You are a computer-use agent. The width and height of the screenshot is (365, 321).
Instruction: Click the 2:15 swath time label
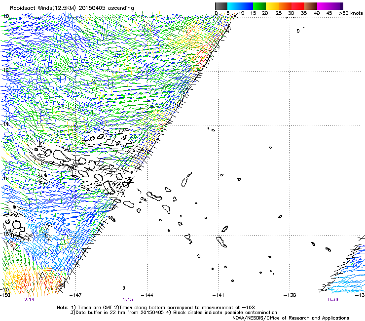point(128,300)
